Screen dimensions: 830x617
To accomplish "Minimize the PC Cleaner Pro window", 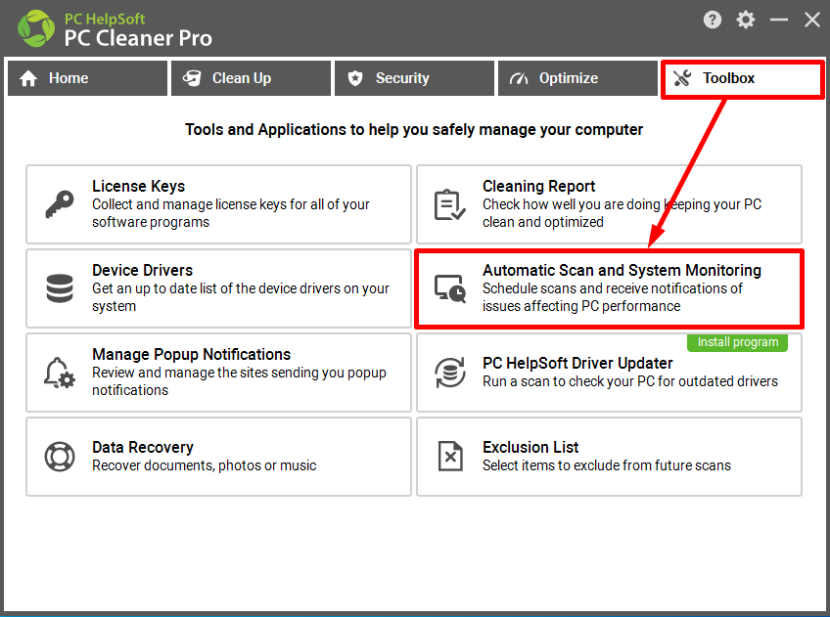I will (779, 21).
